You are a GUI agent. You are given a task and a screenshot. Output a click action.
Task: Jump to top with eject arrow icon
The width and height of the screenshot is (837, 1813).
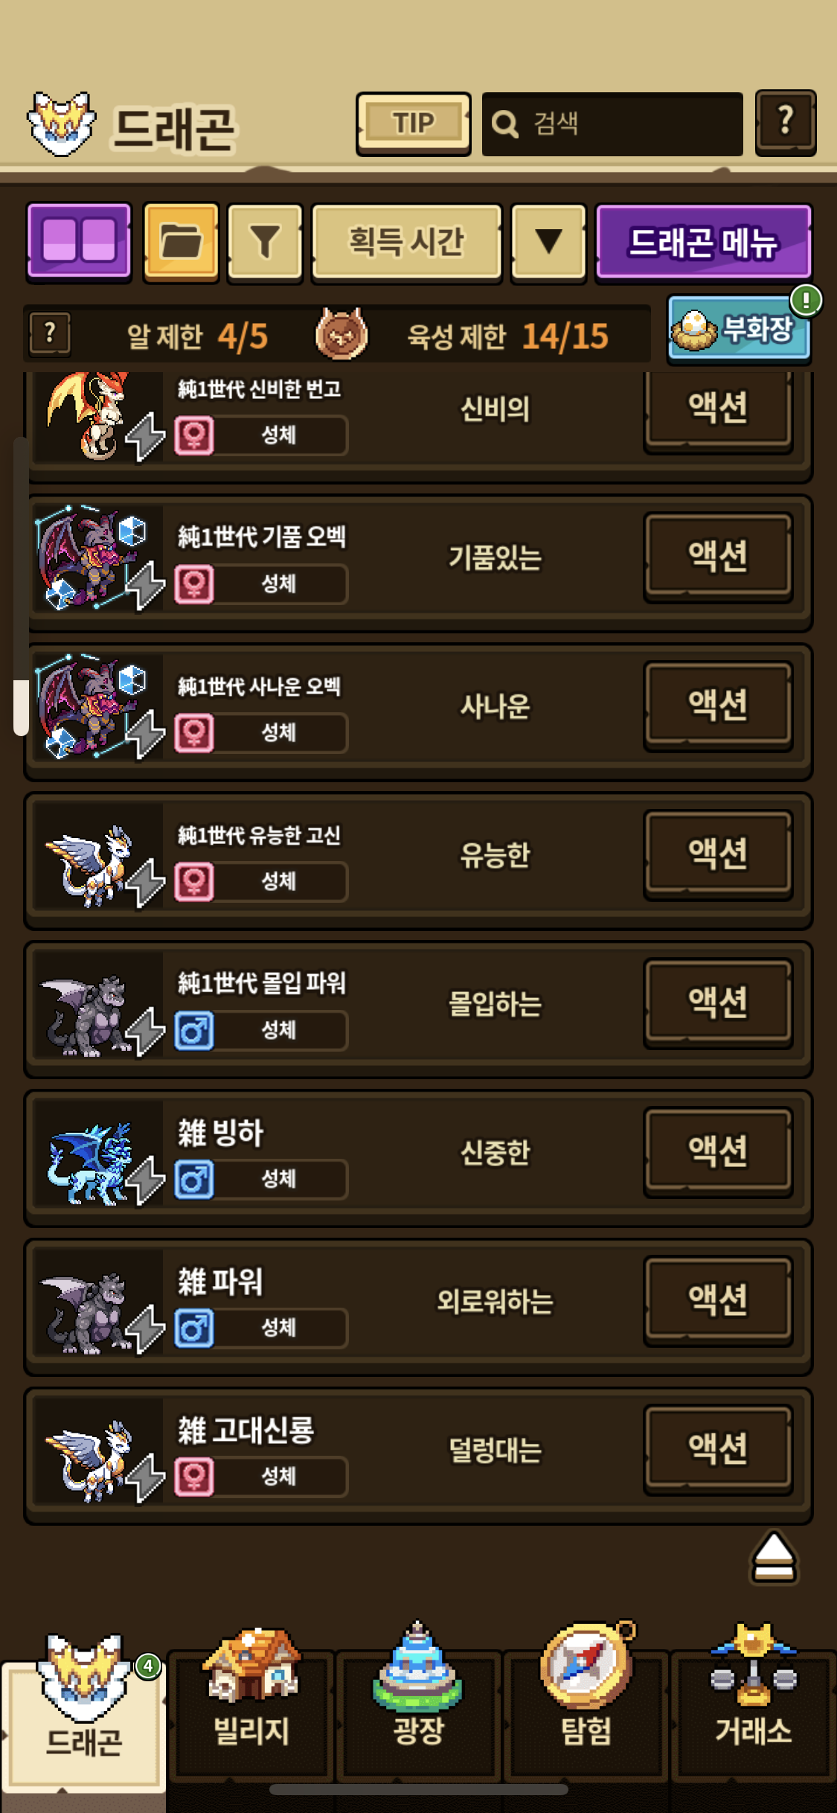pos(774,1556)
